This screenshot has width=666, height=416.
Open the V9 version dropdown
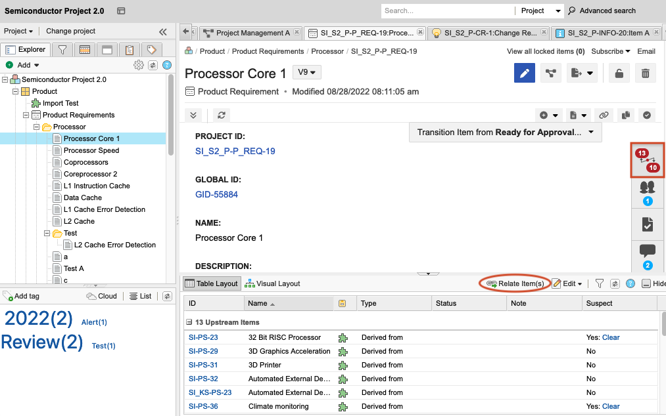pos(307,73)
